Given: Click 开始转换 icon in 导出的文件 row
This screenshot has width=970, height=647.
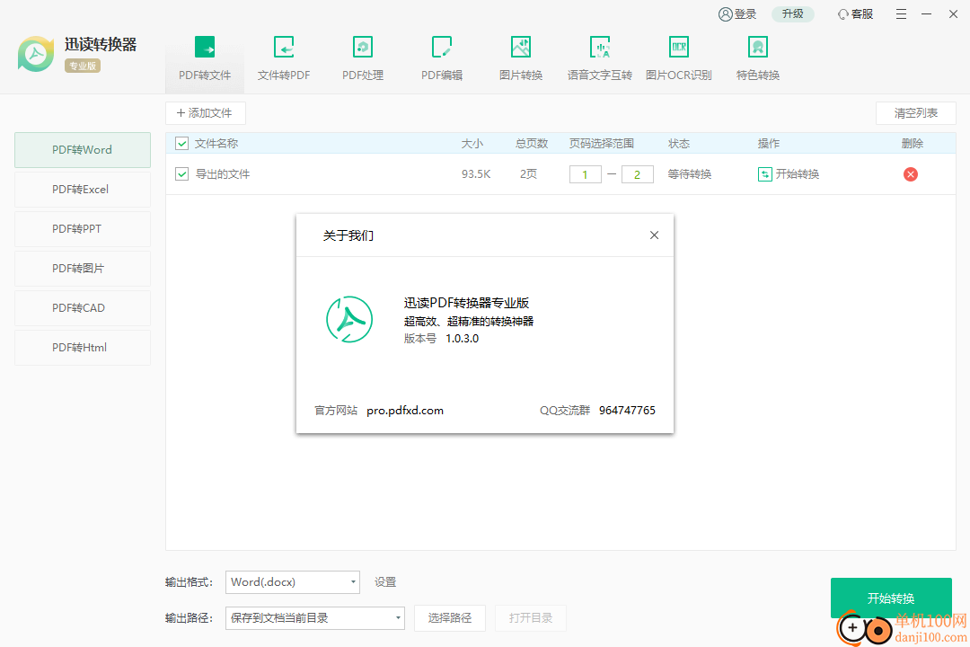Looking at the screenshot, I should [x=764, y=174].
